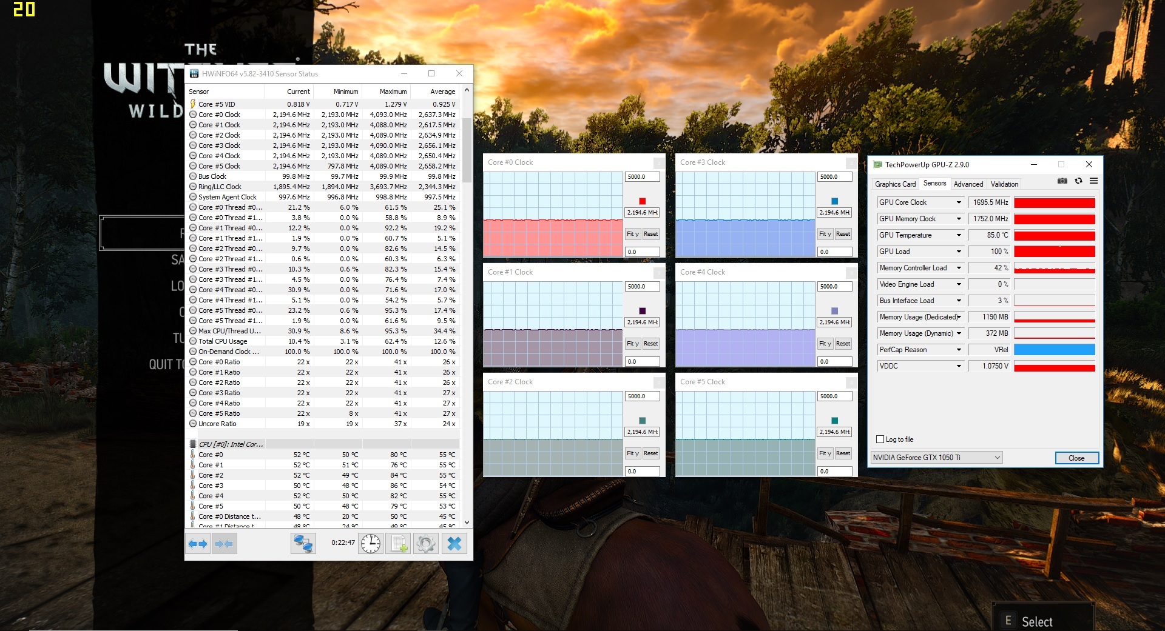Switch to the Validation tab in GPU-Z
Screen dimensions: 1165x631
click(1004, 184)
